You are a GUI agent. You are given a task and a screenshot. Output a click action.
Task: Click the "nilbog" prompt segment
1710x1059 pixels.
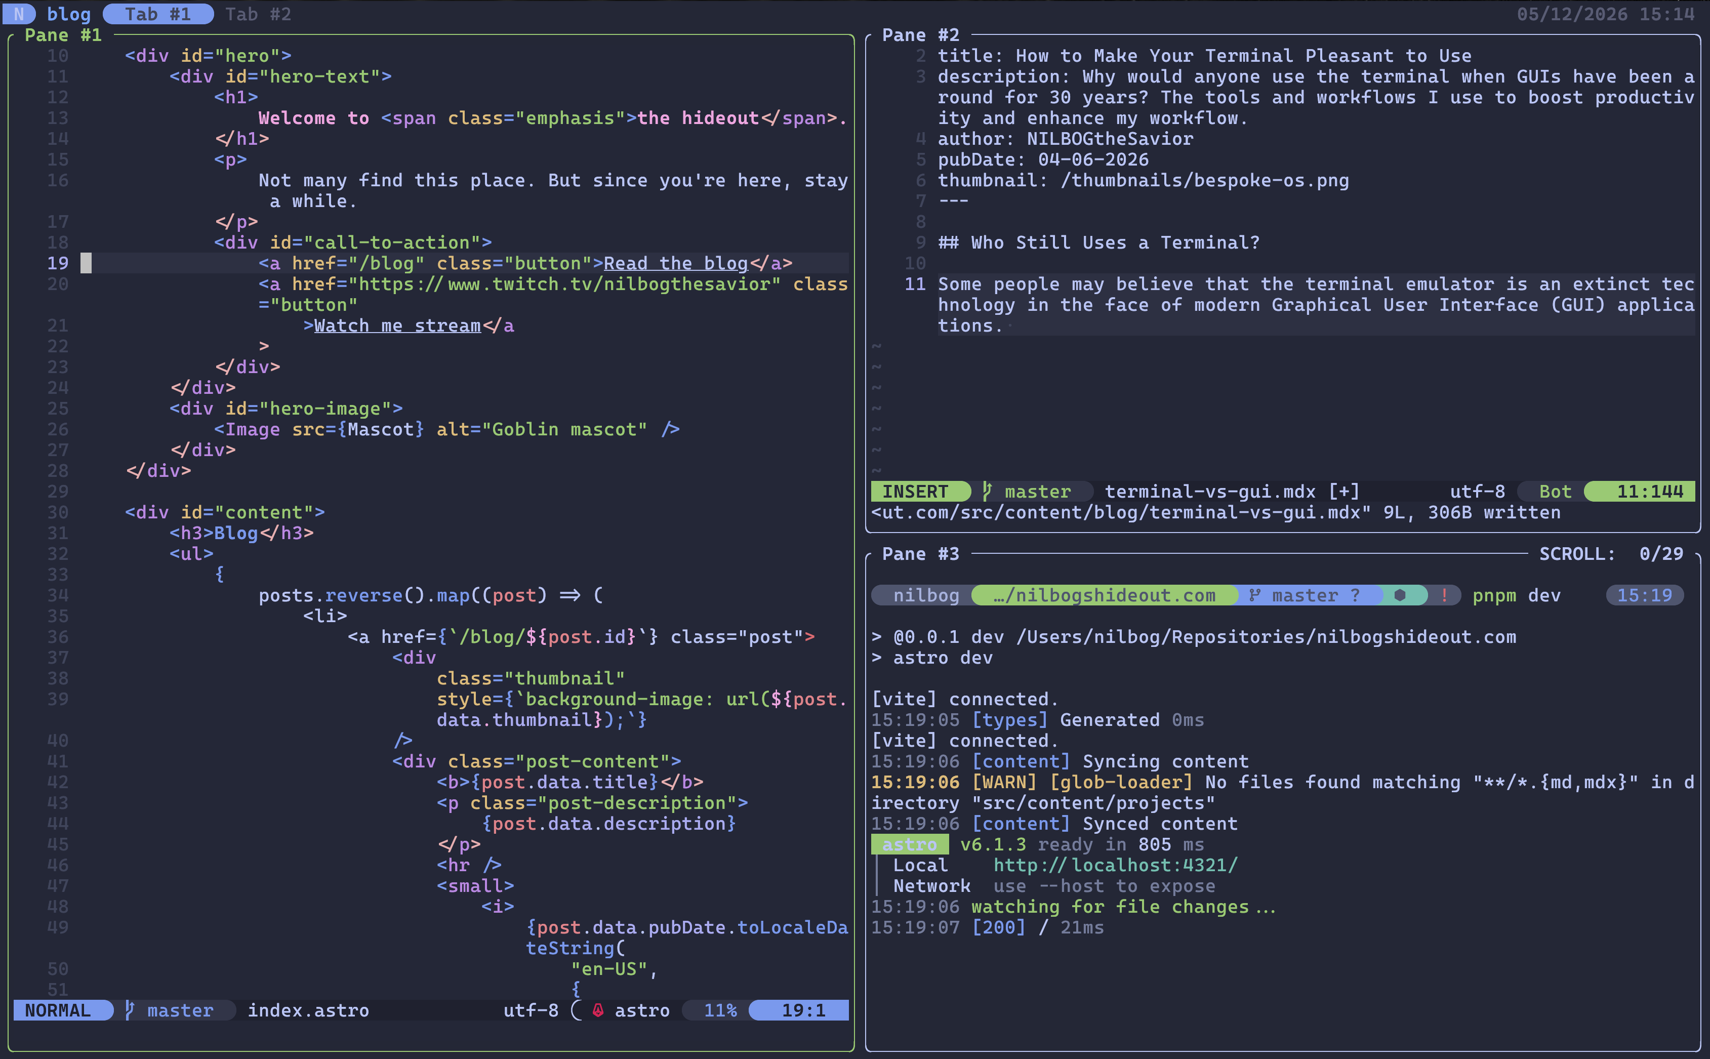(926, 595)
